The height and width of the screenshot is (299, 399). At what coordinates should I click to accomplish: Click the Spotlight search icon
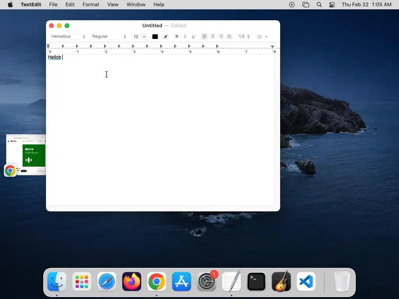pyautogui.click(x=319, y=5)
